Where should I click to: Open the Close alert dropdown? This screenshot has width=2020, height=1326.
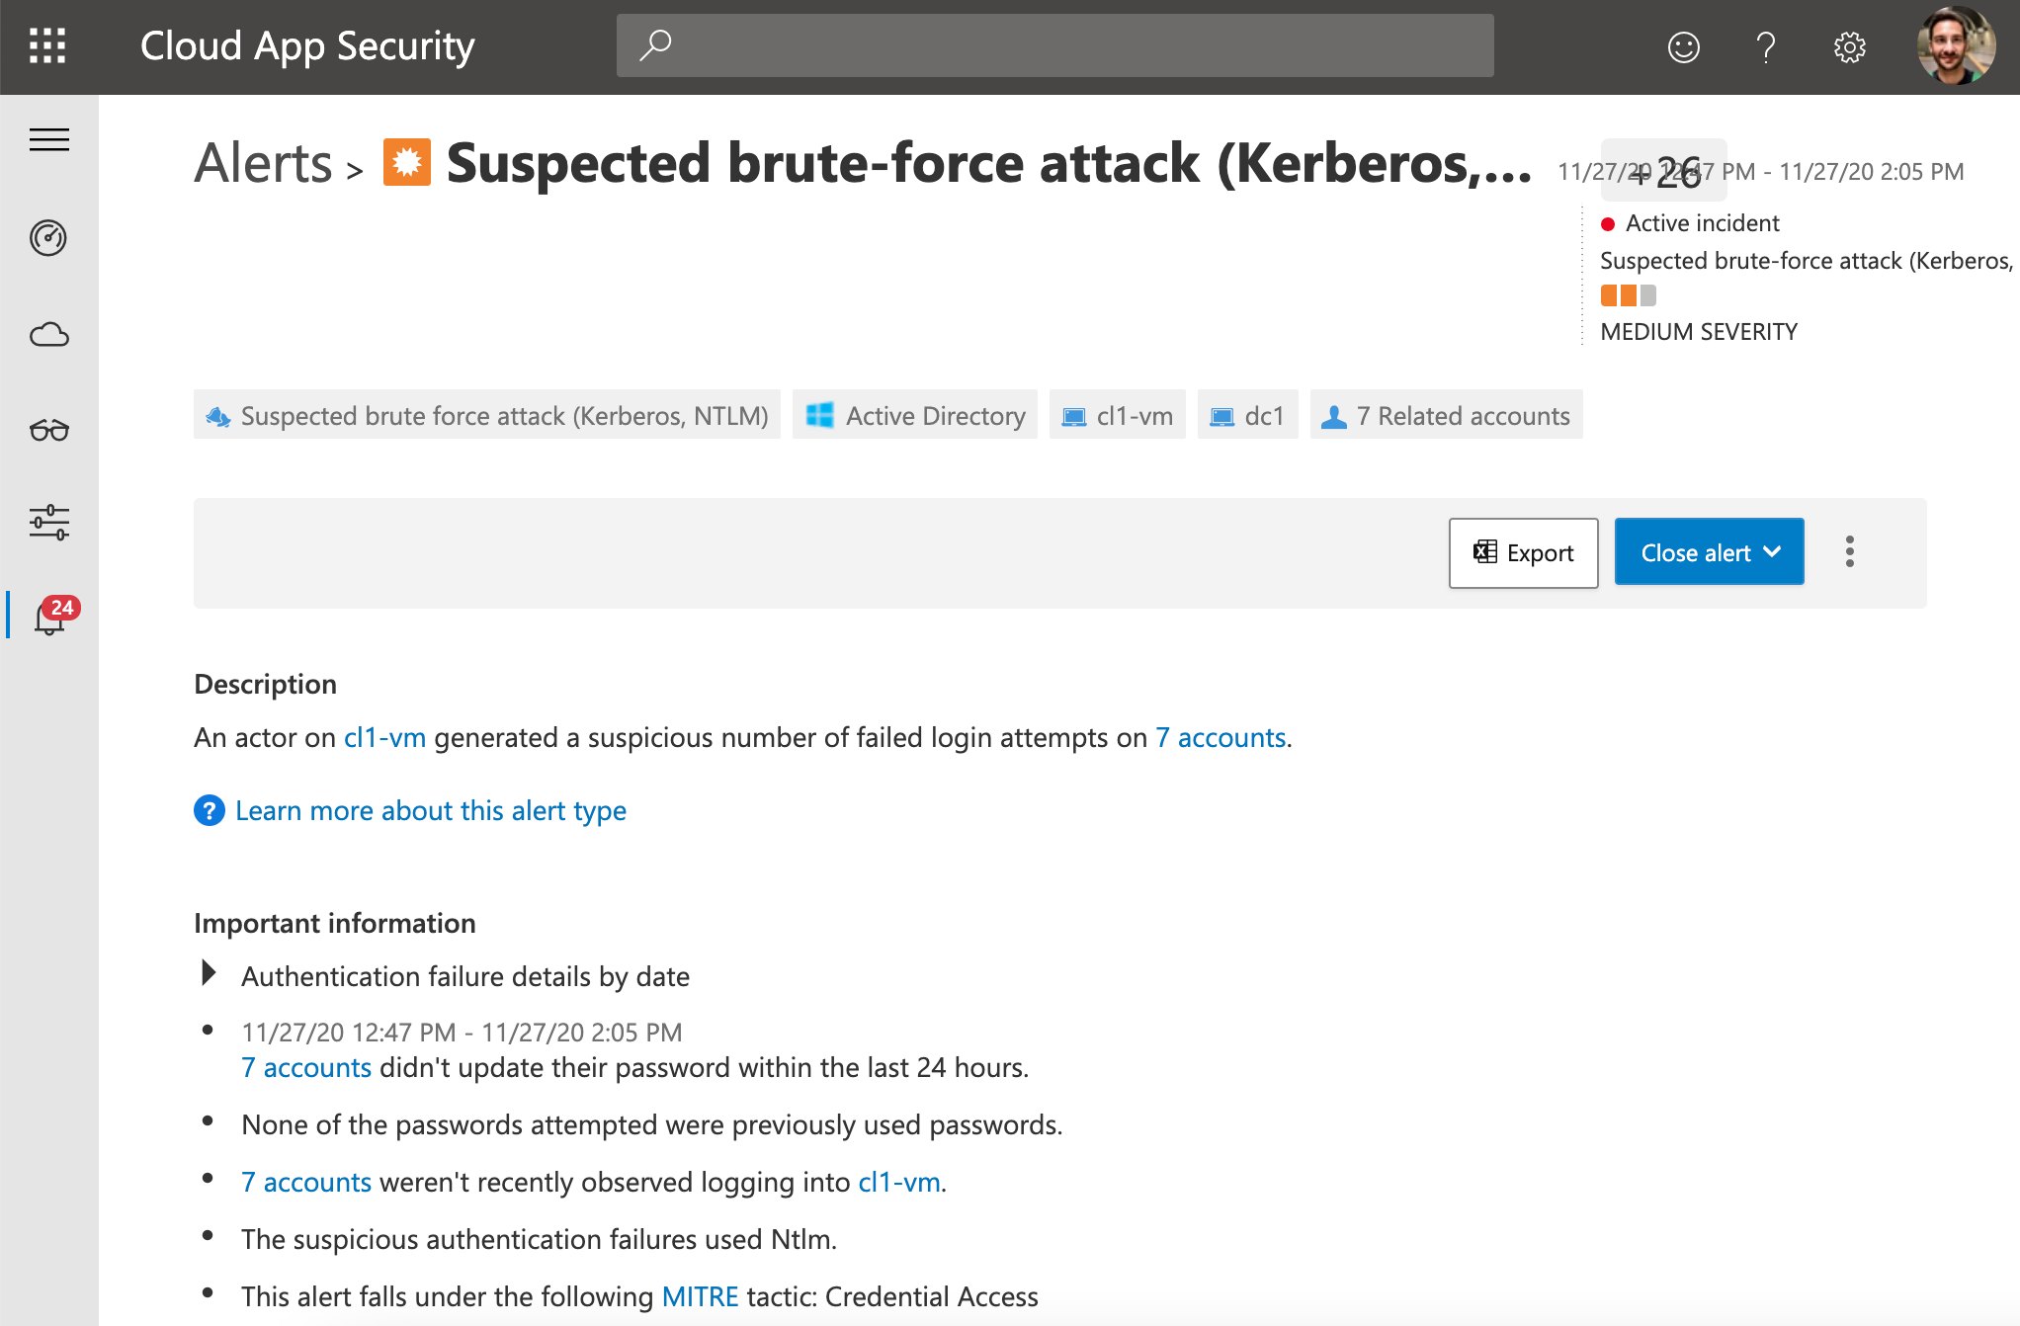[x=1709, y=552]
